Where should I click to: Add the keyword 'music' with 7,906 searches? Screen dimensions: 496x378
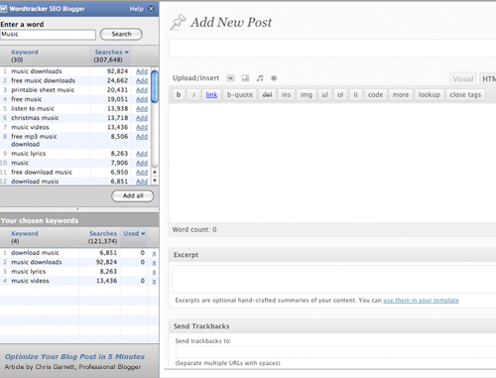pos(142,163)
